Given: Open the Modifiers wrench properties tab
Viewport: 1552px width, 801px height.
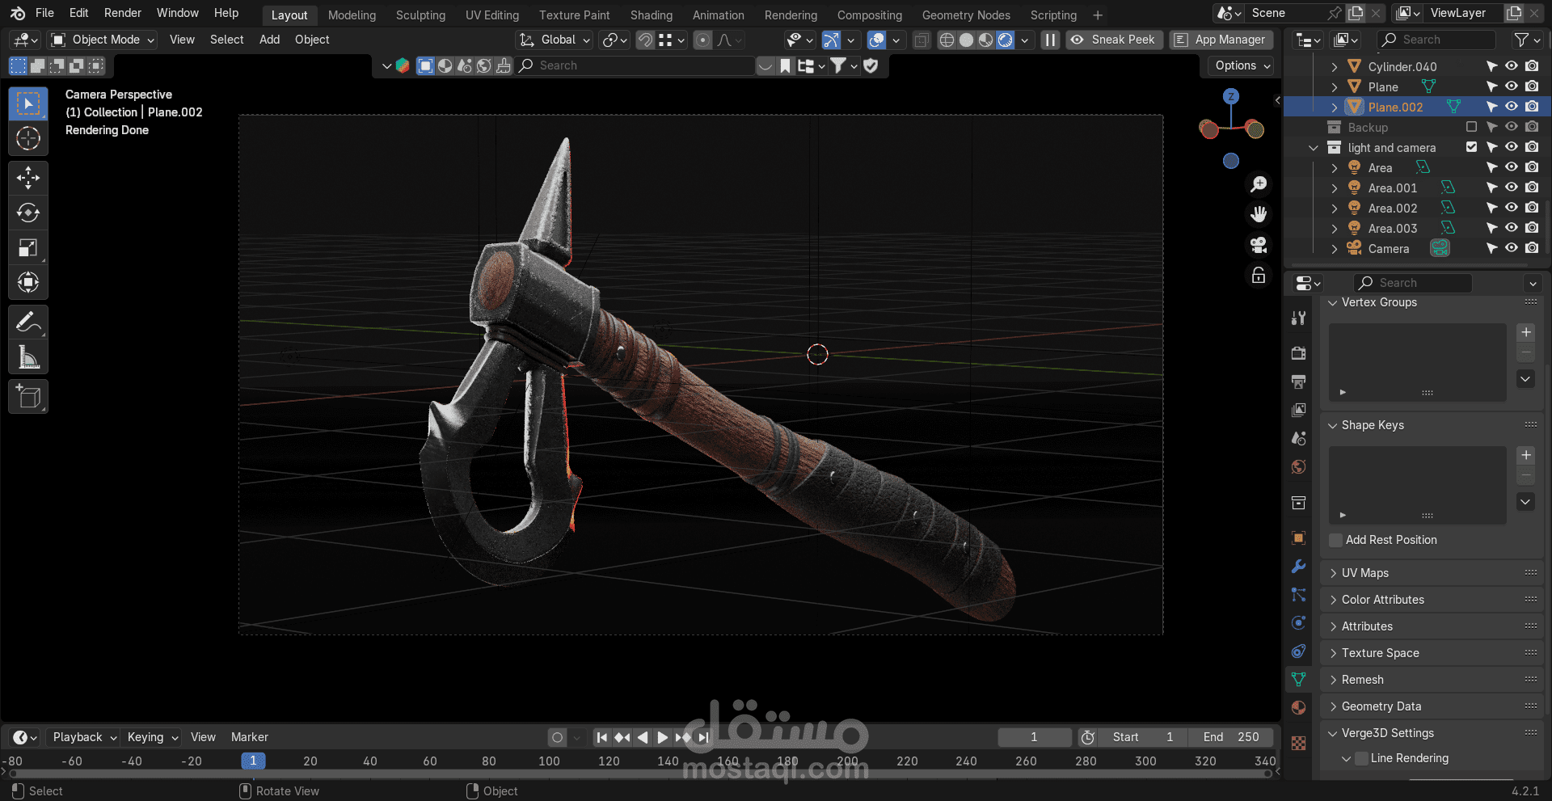Looking at the screenshot, I should coord(1299,567).
